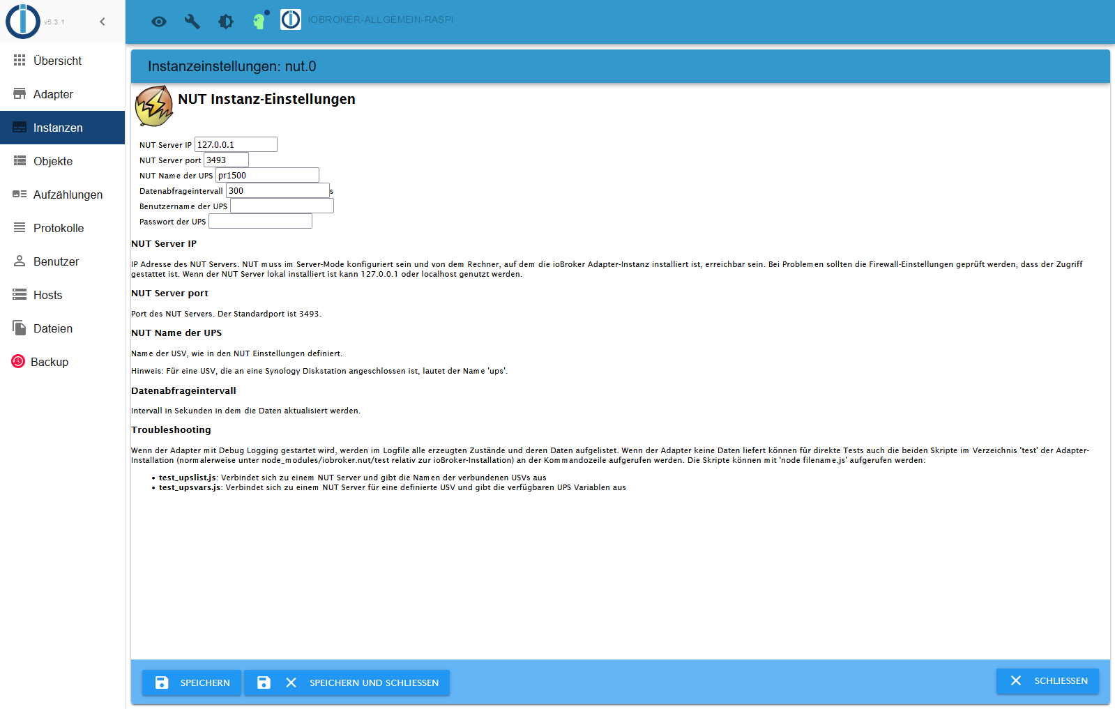Image resolution: width=1115 pixels, height=709 pixels.
Task: Focus the NUT Server IP input field
Action: point(236,144)
